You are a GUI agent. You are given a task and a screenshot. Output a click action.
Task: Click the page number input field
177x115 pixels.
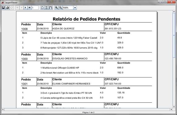pos(35,8)
